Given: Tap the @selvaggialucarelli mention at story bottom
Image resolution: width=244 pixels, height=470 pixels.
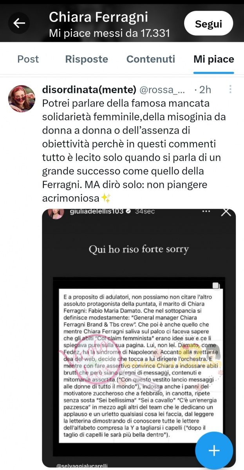Looking at the screenshot, I should coord(81,466).
